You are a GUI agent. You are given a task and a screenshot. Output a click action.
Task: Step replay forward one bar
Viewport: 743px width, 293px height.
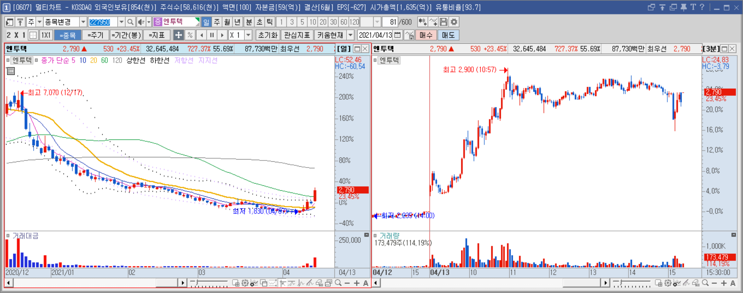(222, 35)
